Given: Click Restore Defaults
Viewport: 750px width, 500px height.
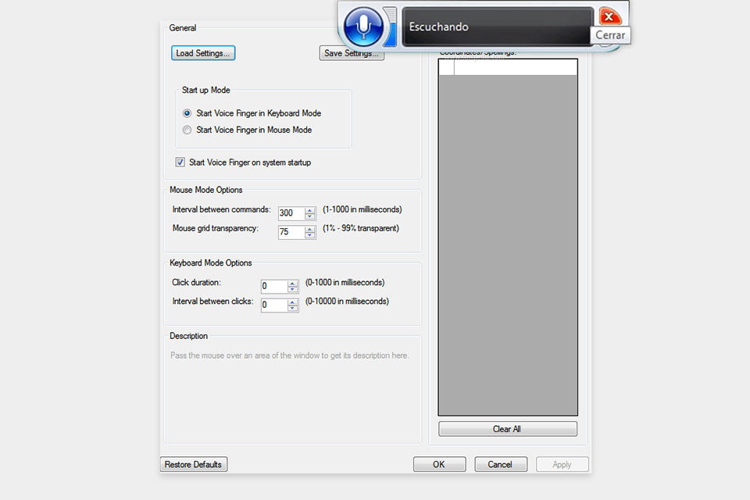Looking at the screenshot, I should click(193, 464).
